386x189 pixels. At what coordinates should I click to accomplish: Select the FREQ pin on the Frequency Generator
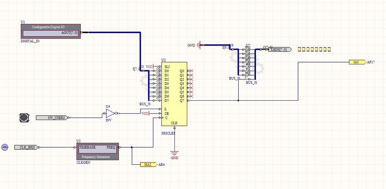pyautogui.click(x=111, y=147)
